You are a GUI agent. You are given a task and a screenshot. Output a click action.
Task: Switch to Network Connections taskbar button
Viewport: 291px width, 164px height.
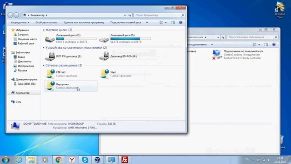111,160
